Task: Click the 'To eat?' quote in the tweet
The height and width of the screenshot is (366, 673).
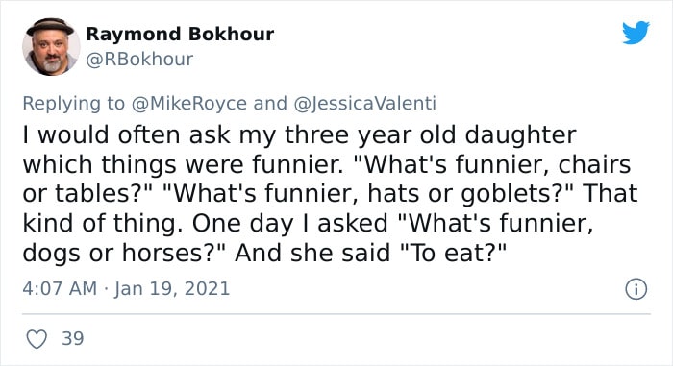Action: [453, 253]
